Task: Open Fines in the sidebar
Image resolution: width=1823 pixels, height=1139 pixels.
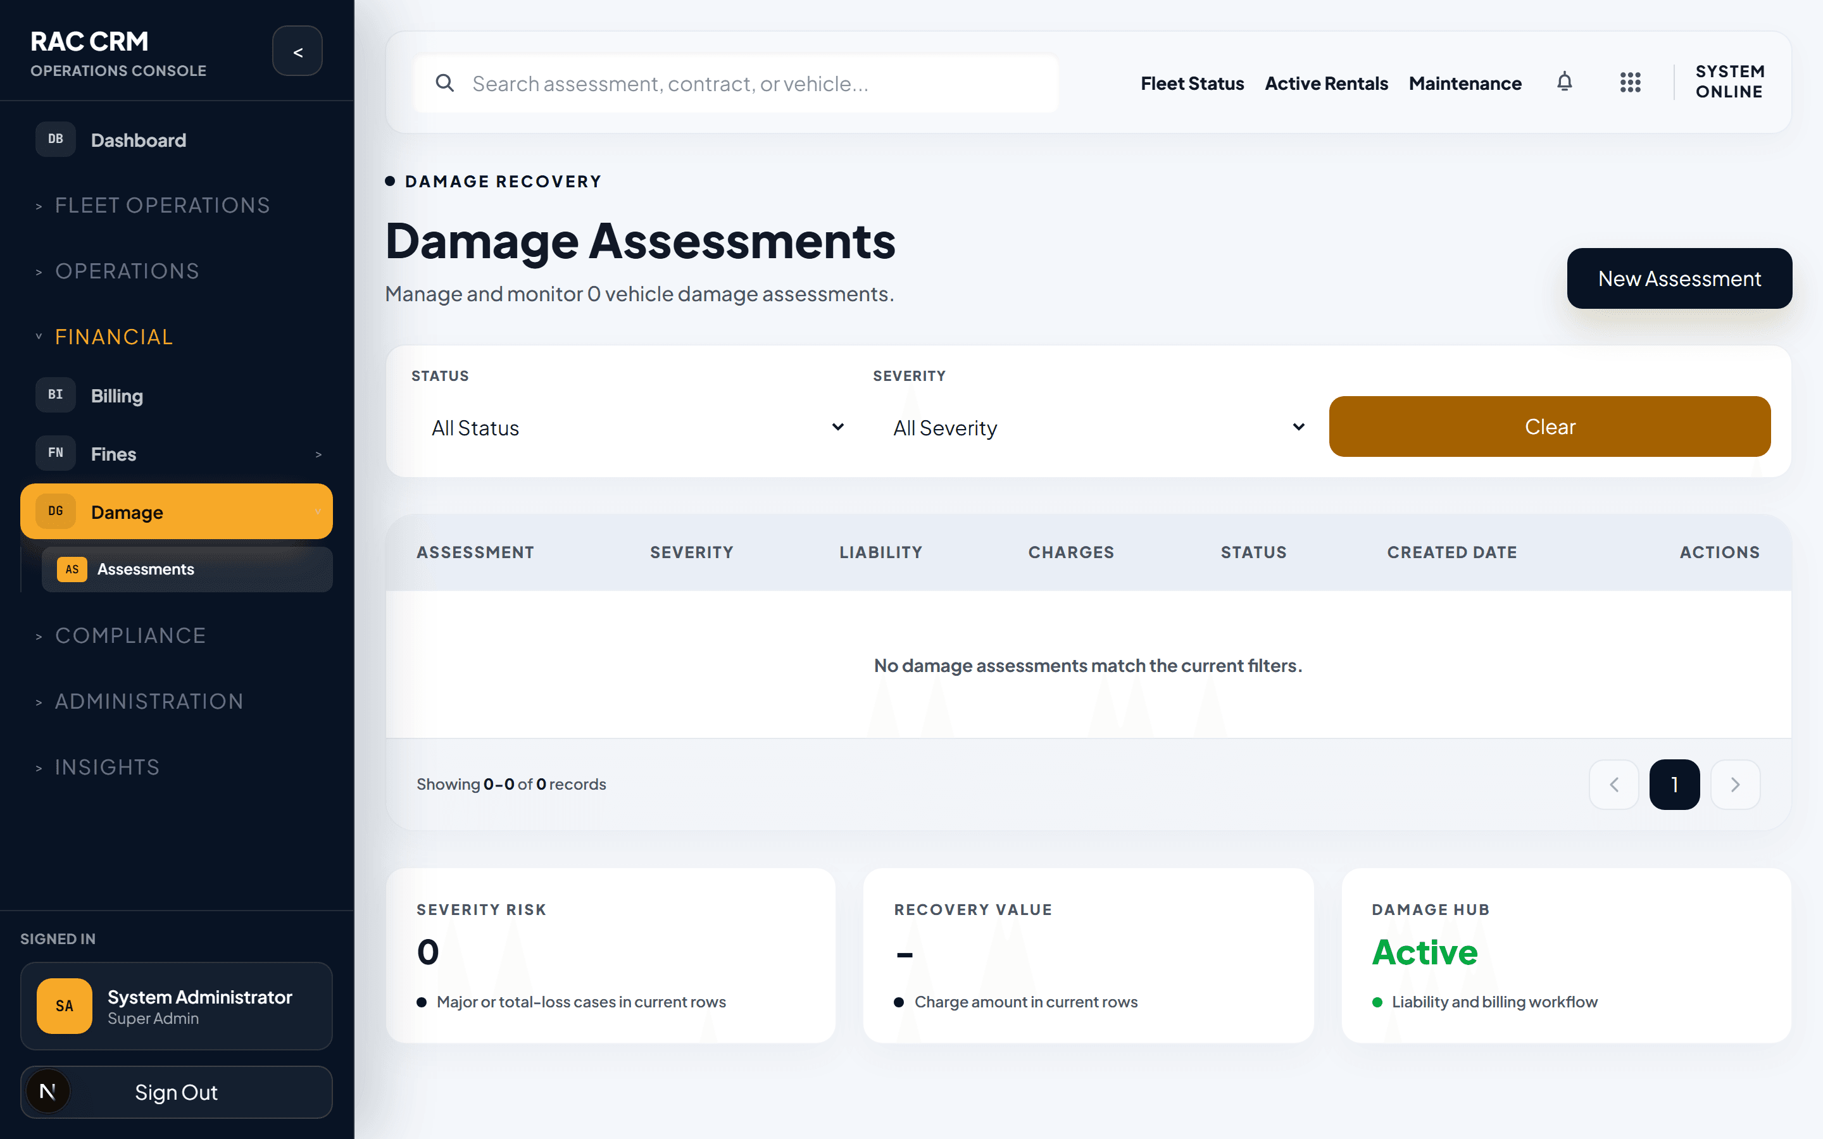Action: (177, 454)
